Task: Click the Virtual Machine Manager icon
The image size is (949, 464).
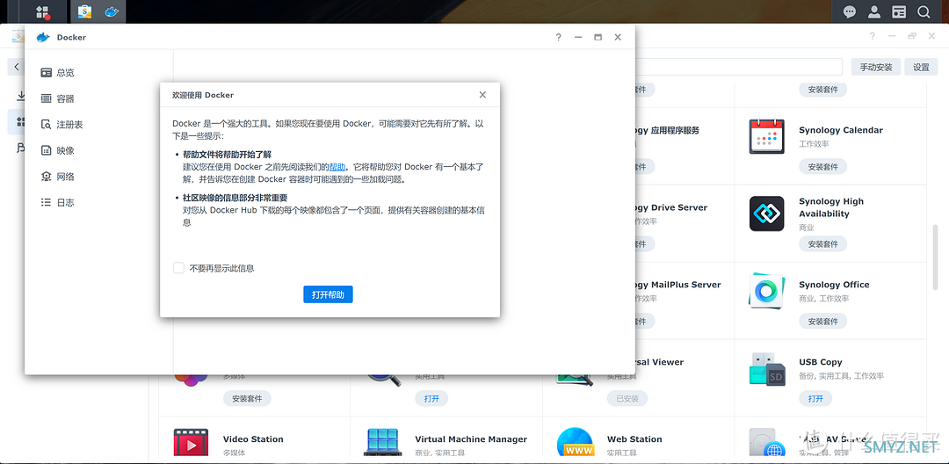Action: tap(383, 442)
